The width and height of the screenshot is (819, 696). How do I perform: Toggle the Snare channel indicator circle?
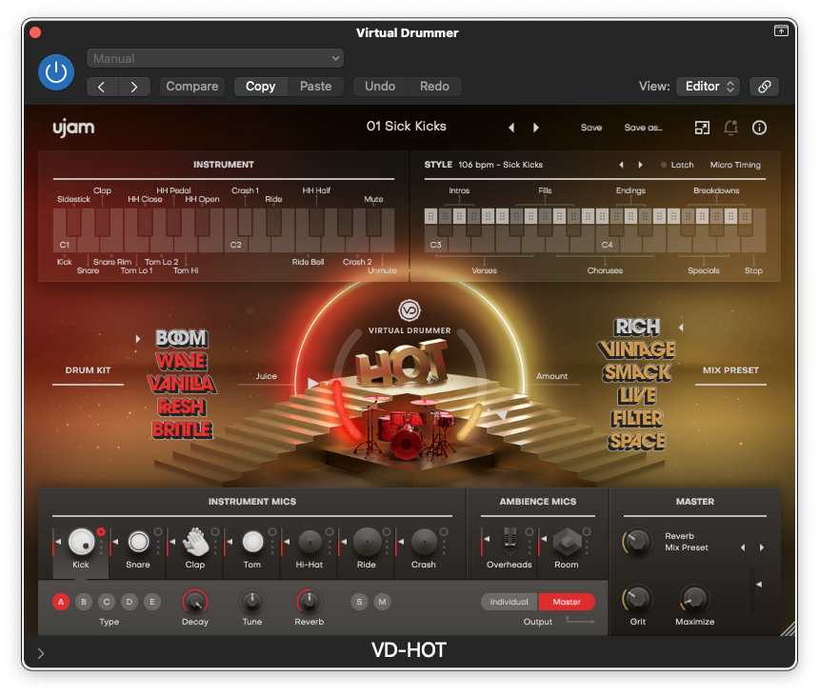(x=158, y=532)
